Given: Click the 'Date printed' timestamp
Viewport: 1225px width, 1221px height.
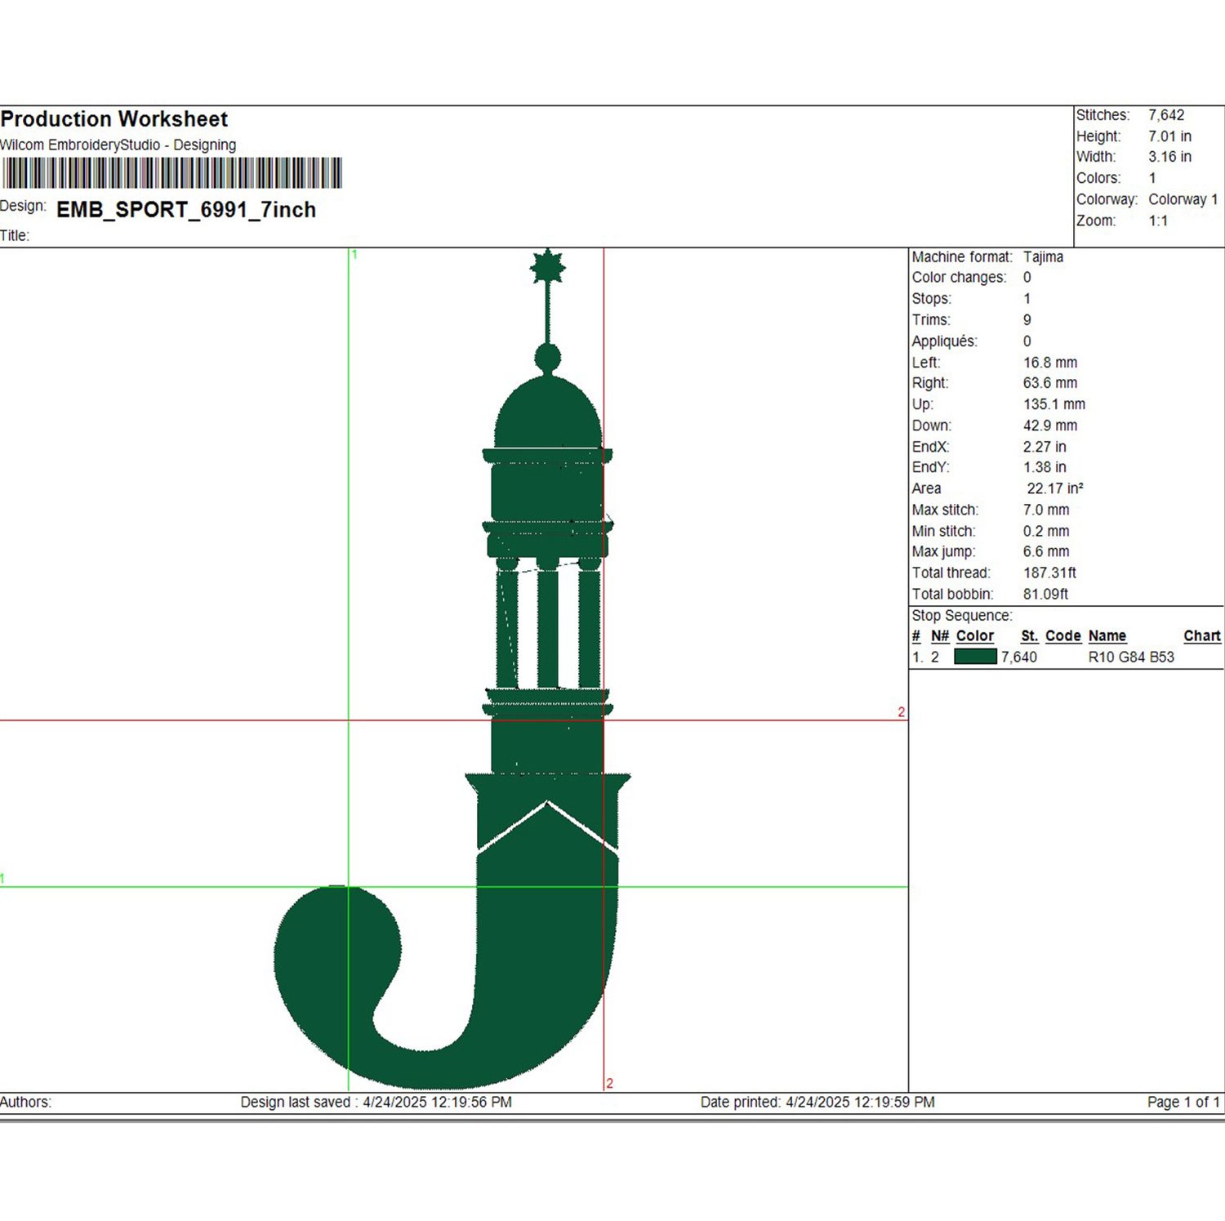Looking at the screenshot, I should pyautogui.click(x=817, y=1103).
